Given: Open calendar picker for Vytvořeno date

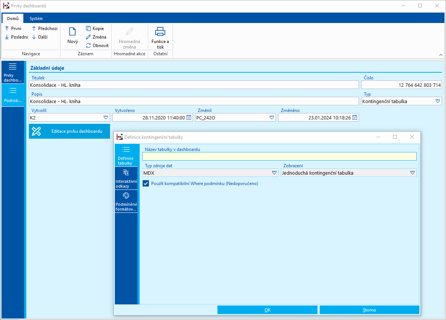Looking at the screenshot, I should [x=189, y=118].
